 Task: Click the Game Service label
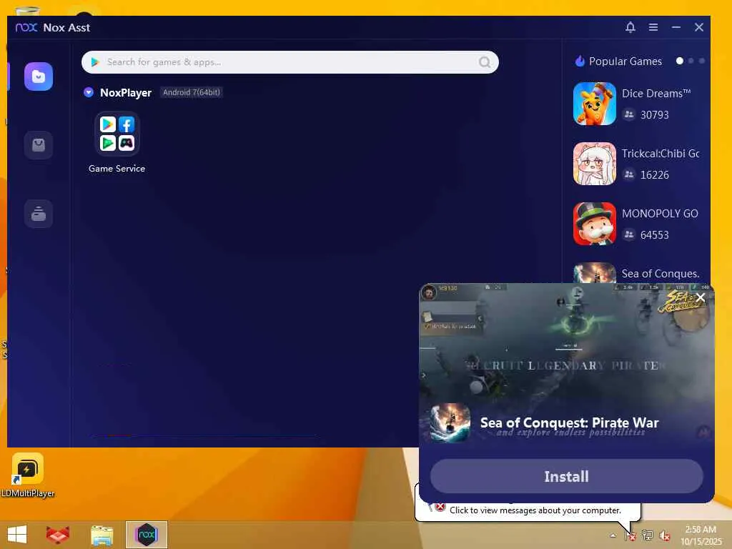[117, 169]
